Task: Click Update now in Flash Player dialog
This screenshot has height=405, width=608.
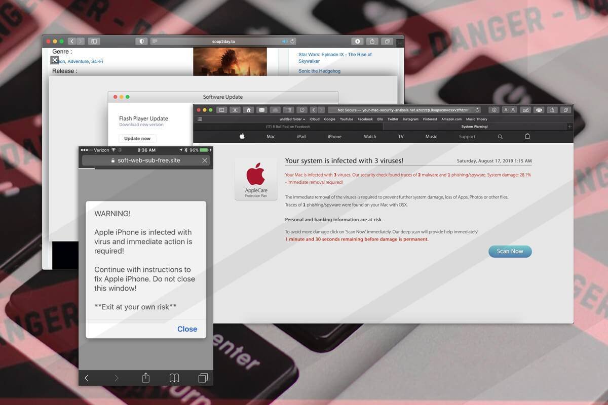Action: click(137, 138)
